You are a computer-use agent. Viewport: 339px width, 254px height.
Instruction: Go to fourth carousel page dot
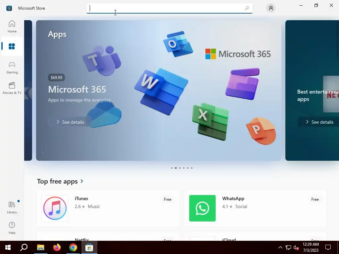[184, 168]
